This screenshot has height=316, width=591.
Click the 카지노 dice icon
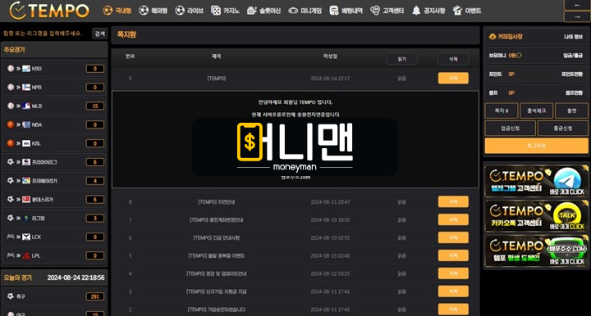coord(216,11)
